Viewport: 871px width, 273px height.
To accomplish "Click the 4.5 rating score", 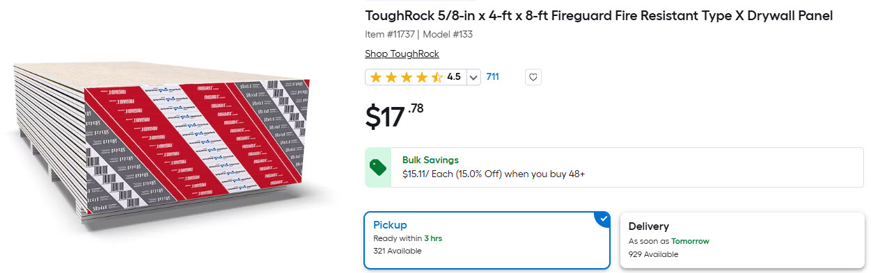I will [x=454, y=77].
